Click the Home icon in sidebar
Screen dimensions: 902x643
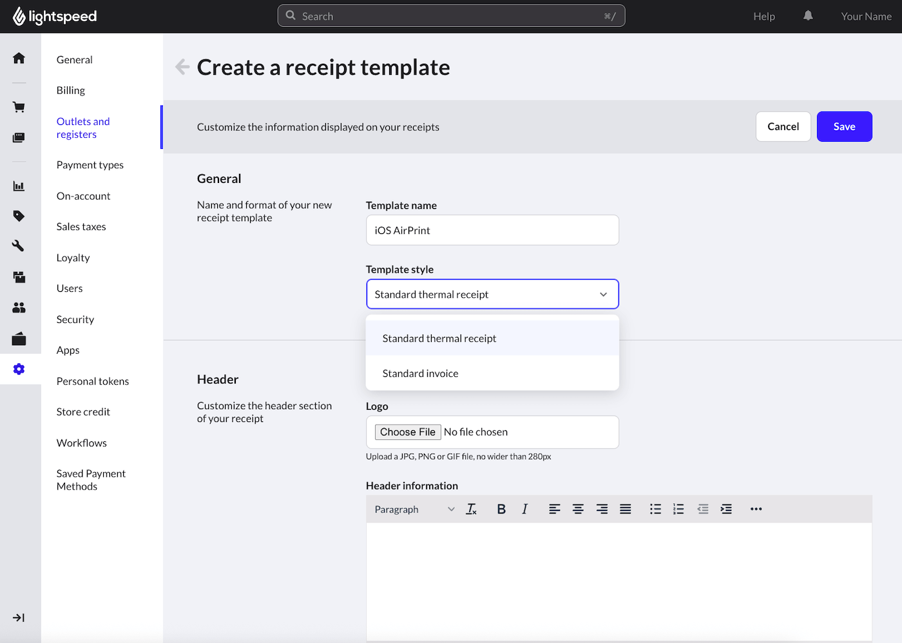pos(19,59)
